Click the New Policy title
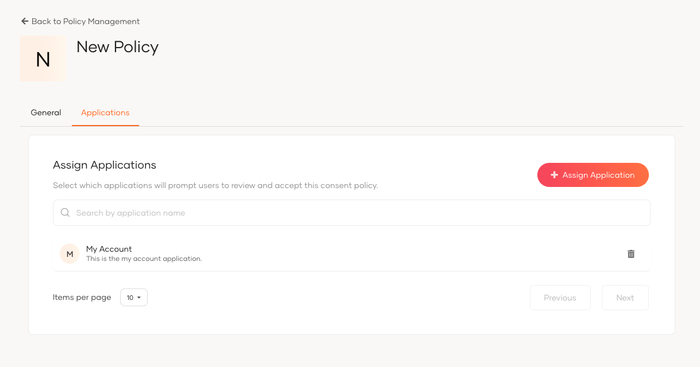The height and width of the screenshot is (367, 700). coord(118,46)
